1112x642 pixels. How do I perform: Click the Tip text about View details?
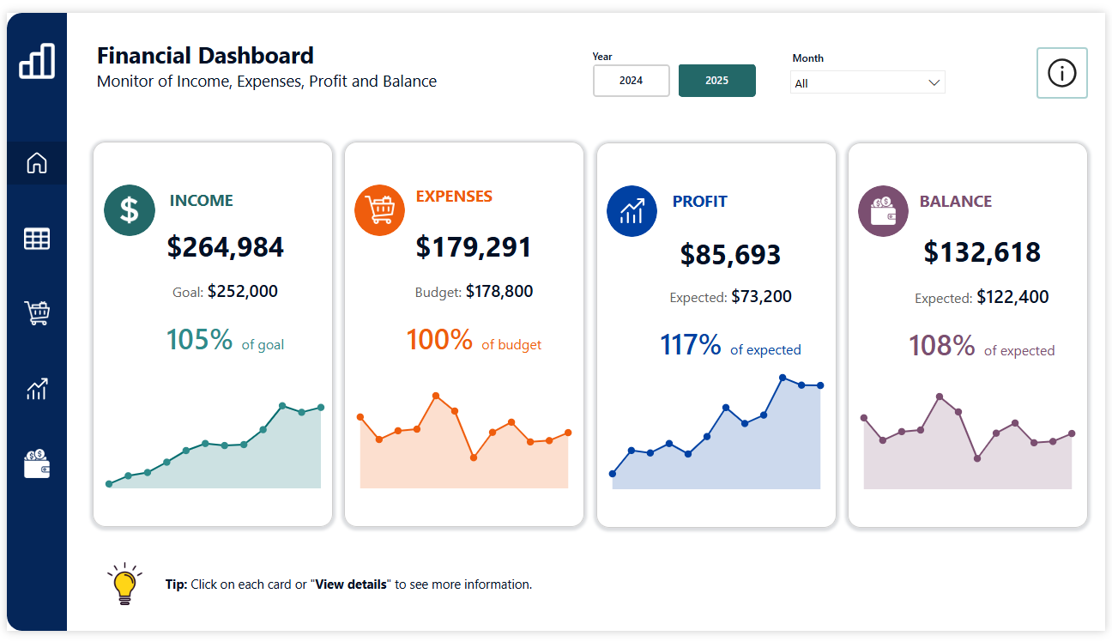click(348, 584)
